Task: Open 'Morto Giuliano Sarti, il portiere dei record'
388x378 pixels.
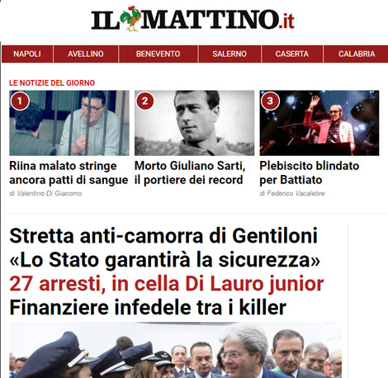Action: [x=190, y=173]
